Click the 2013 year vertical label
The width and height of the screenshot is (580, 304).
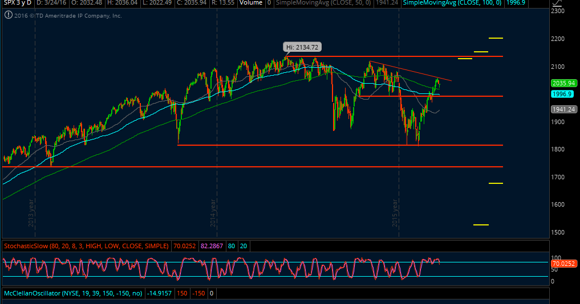point(31,213)
